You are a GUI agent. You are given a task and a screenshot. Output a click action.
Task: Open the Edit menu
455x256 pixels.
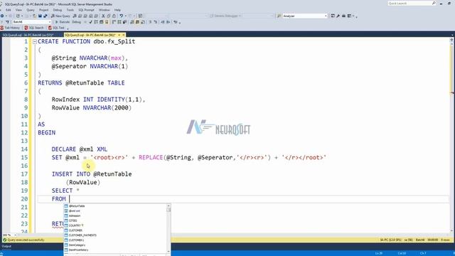(x=9, y=10)
